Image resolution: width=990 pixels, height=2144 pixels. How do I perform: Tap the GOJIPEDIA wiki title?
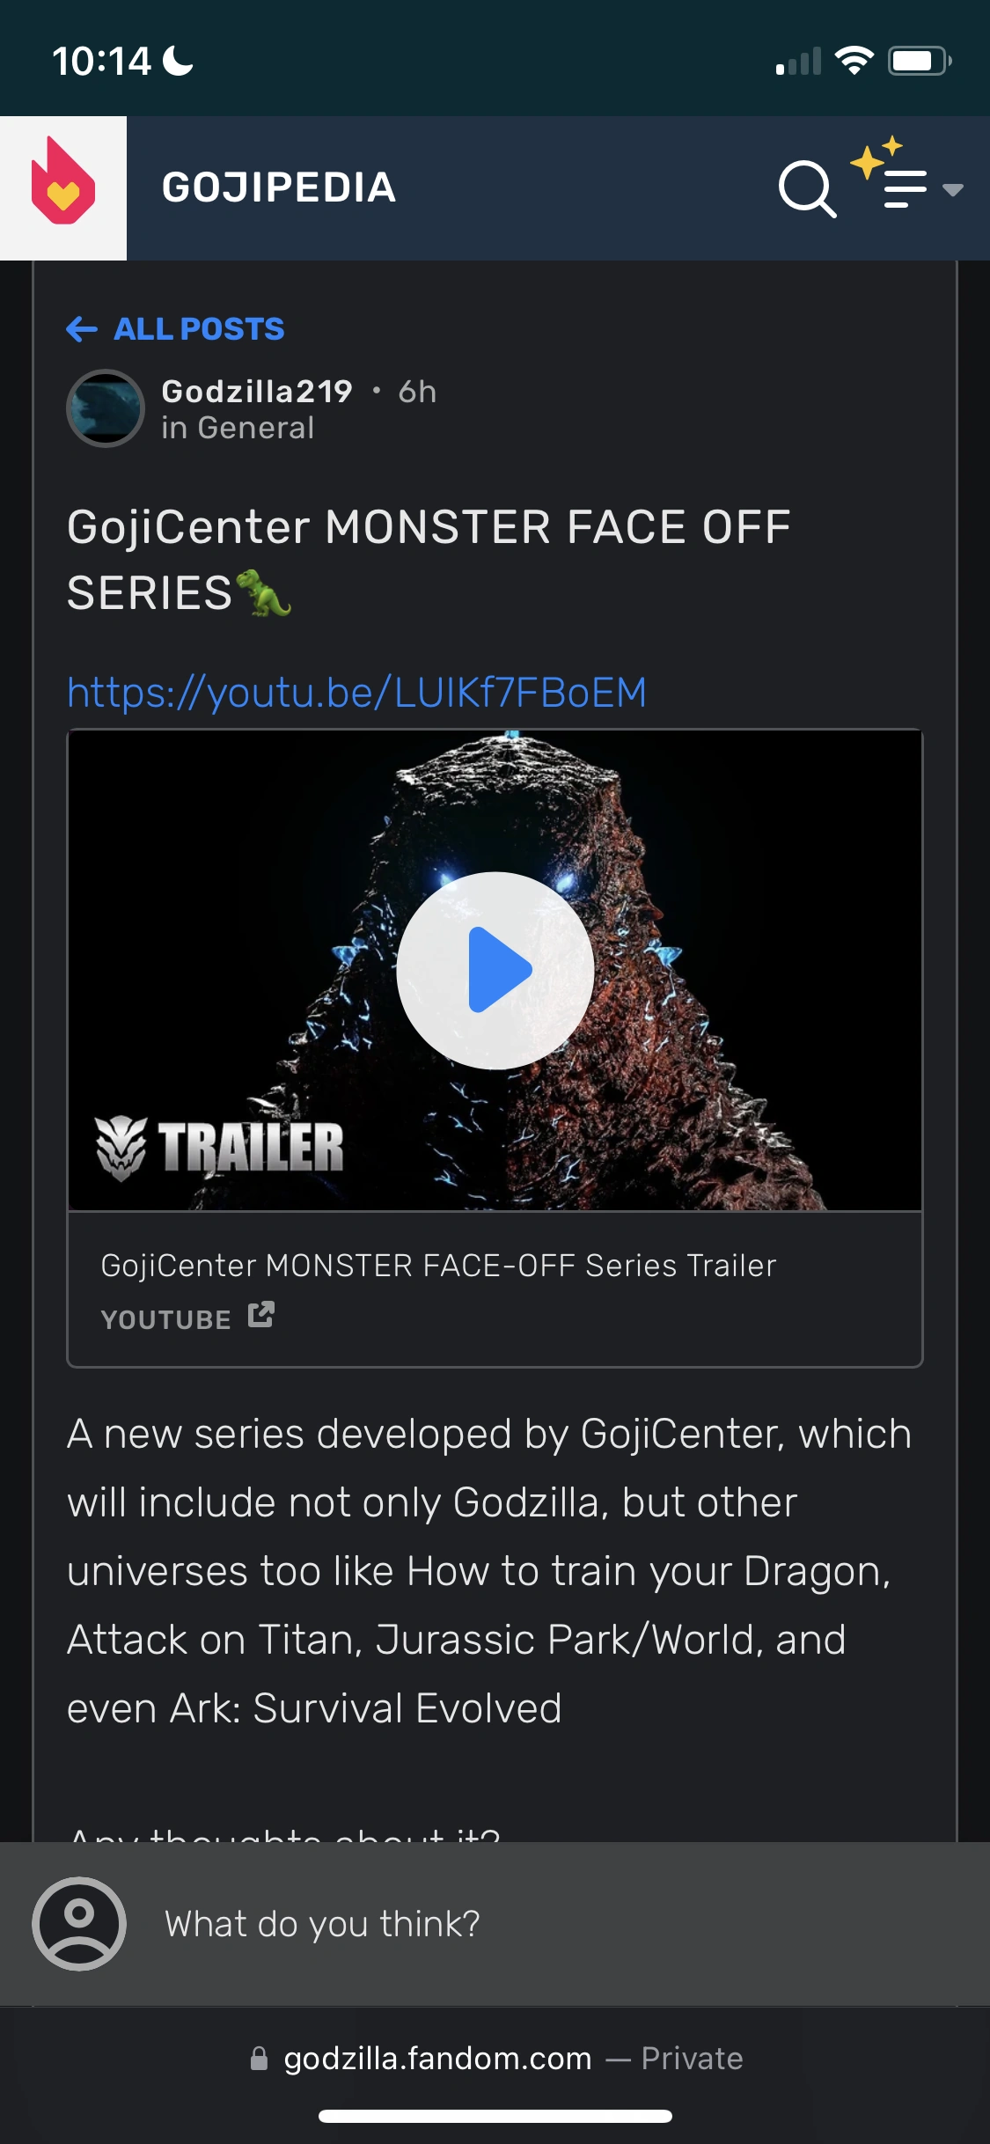point(279,187)
